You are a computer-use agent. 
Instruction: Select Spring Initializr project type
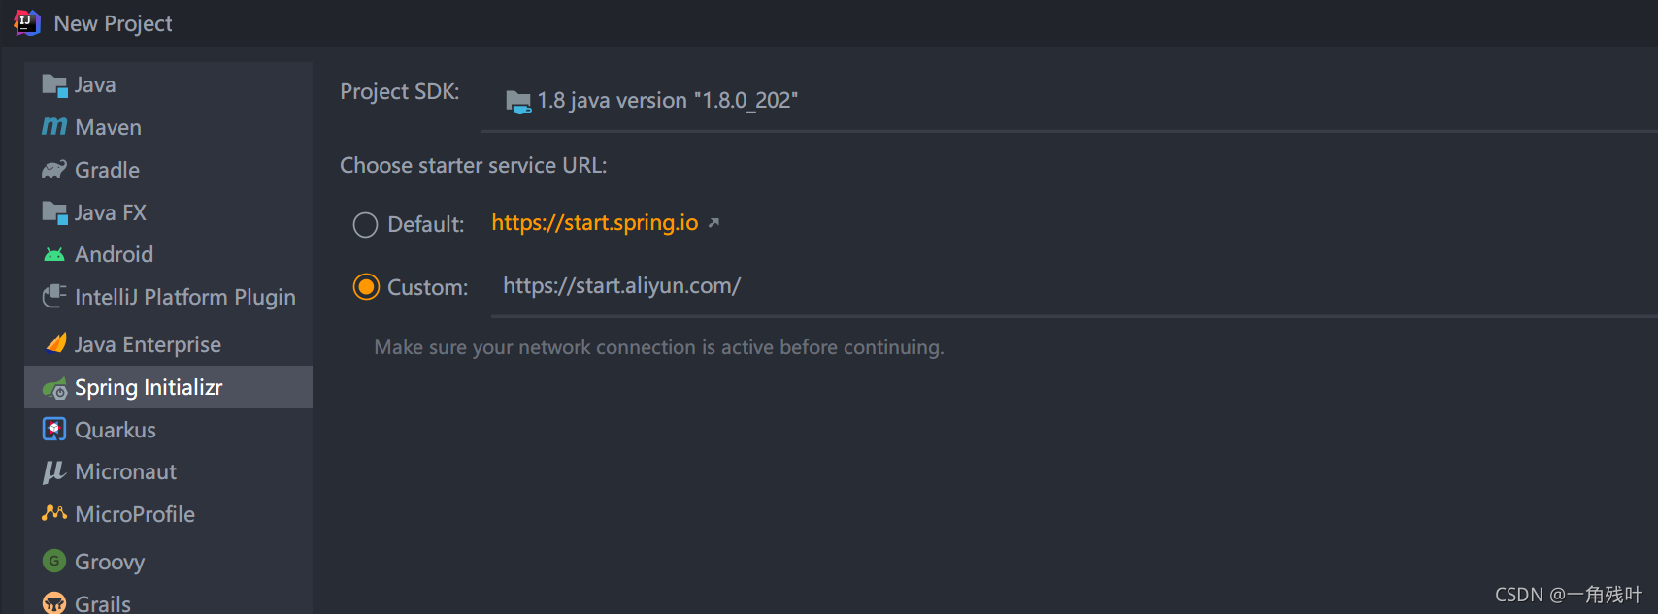pyautogui.click(x=168, y=387)
